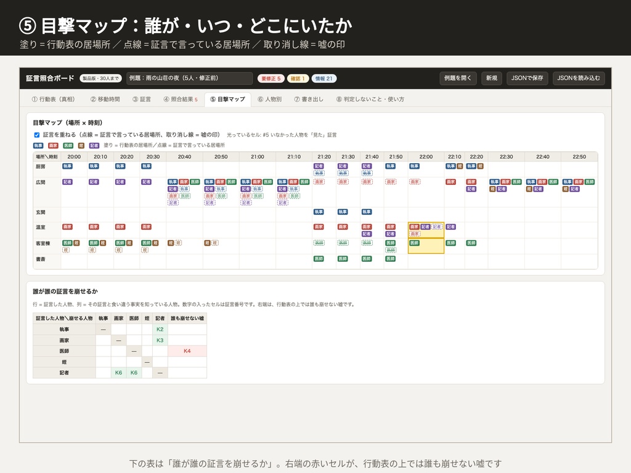
Task: Click the 執事 chip in 厨房 at 22:00
Action: point(415,166)
